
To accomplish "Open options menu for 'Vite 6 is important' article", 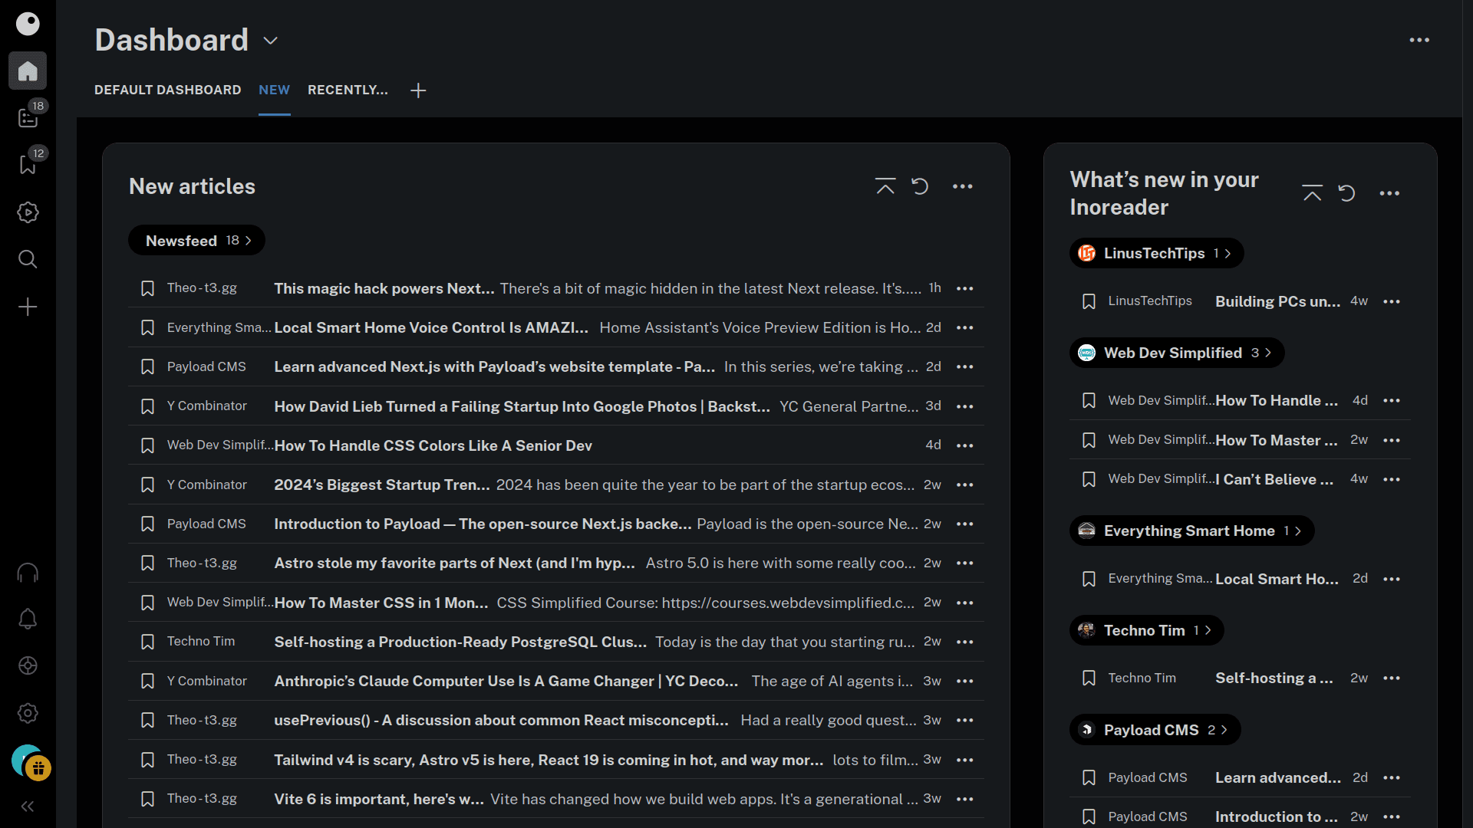I will pyautogui.click(x=965, y=799).
